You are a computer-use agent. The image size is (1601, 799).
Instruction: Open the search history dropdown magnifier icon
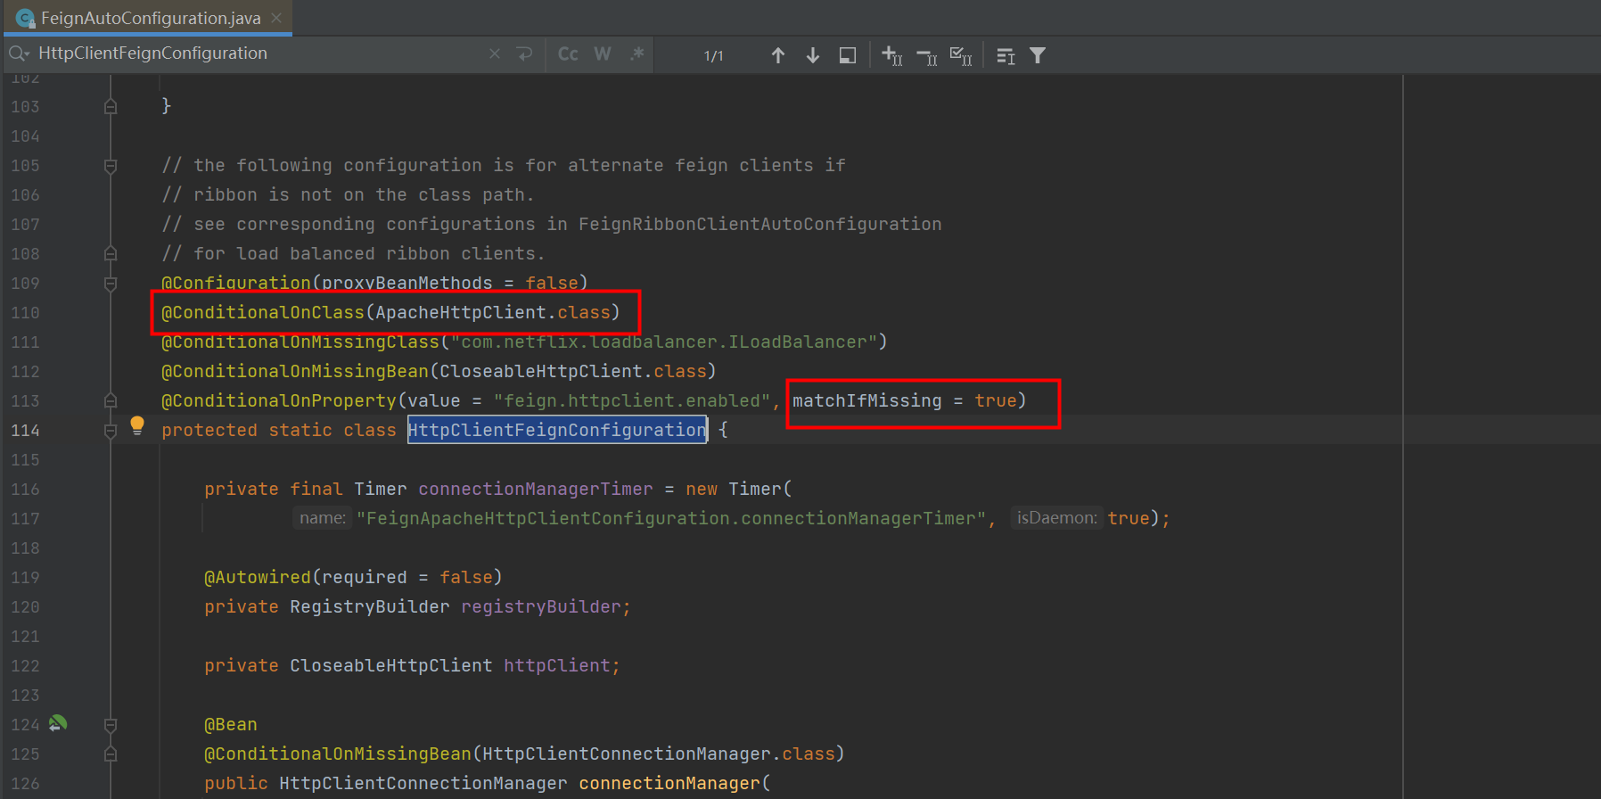[19, 54]
